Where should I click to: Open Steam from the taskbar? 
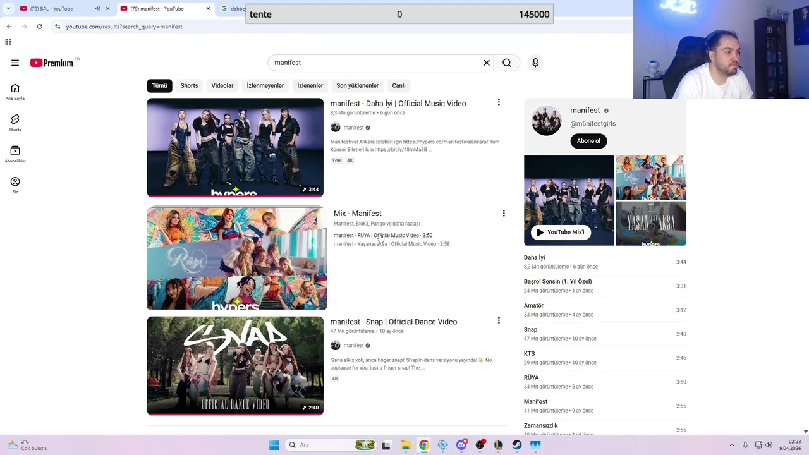pyautogui.click(x=517, y=445)
